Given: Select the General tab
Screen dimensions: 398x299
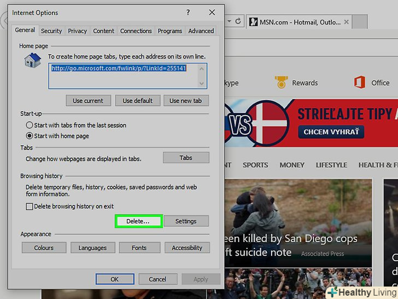Looking at the screenshot, I should click(25, 30).
